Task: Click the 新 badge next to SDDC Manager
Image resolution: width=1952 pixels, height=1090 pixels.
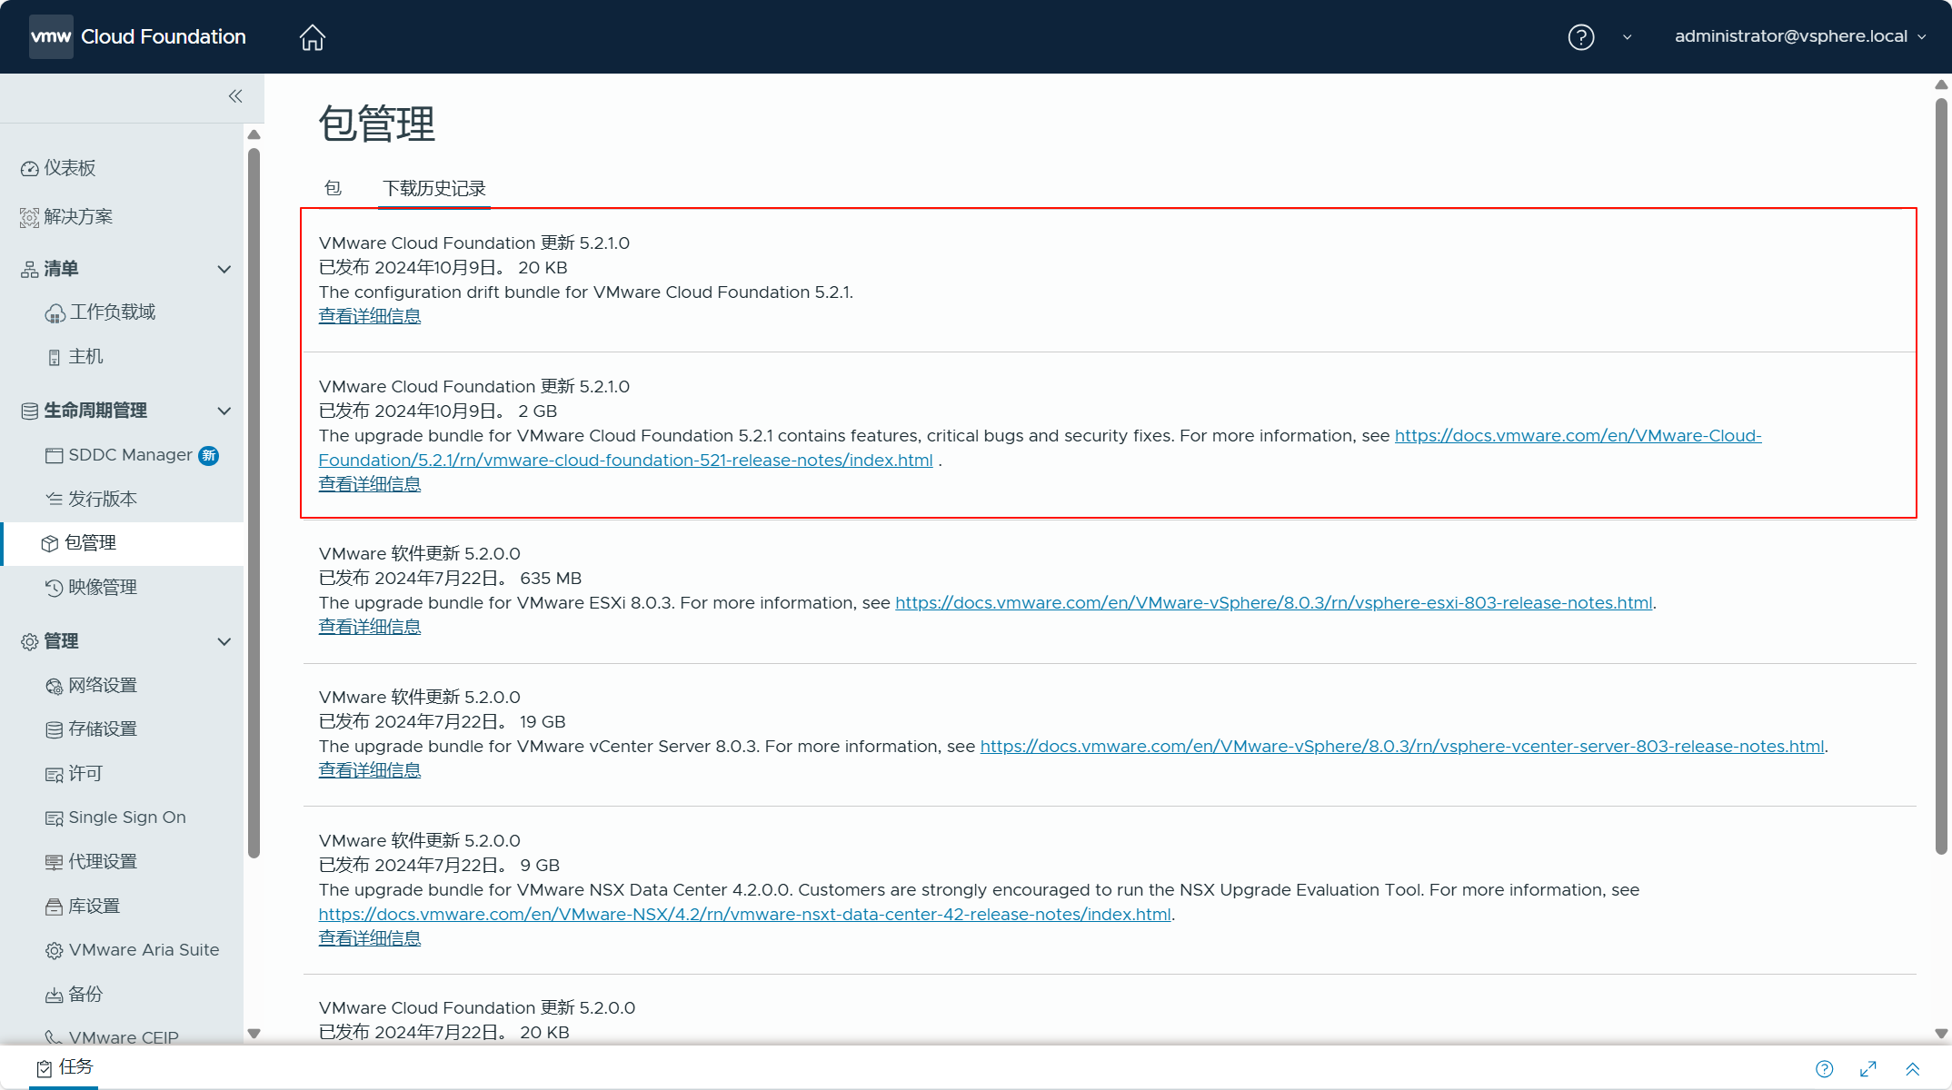Action: point(209,455)
